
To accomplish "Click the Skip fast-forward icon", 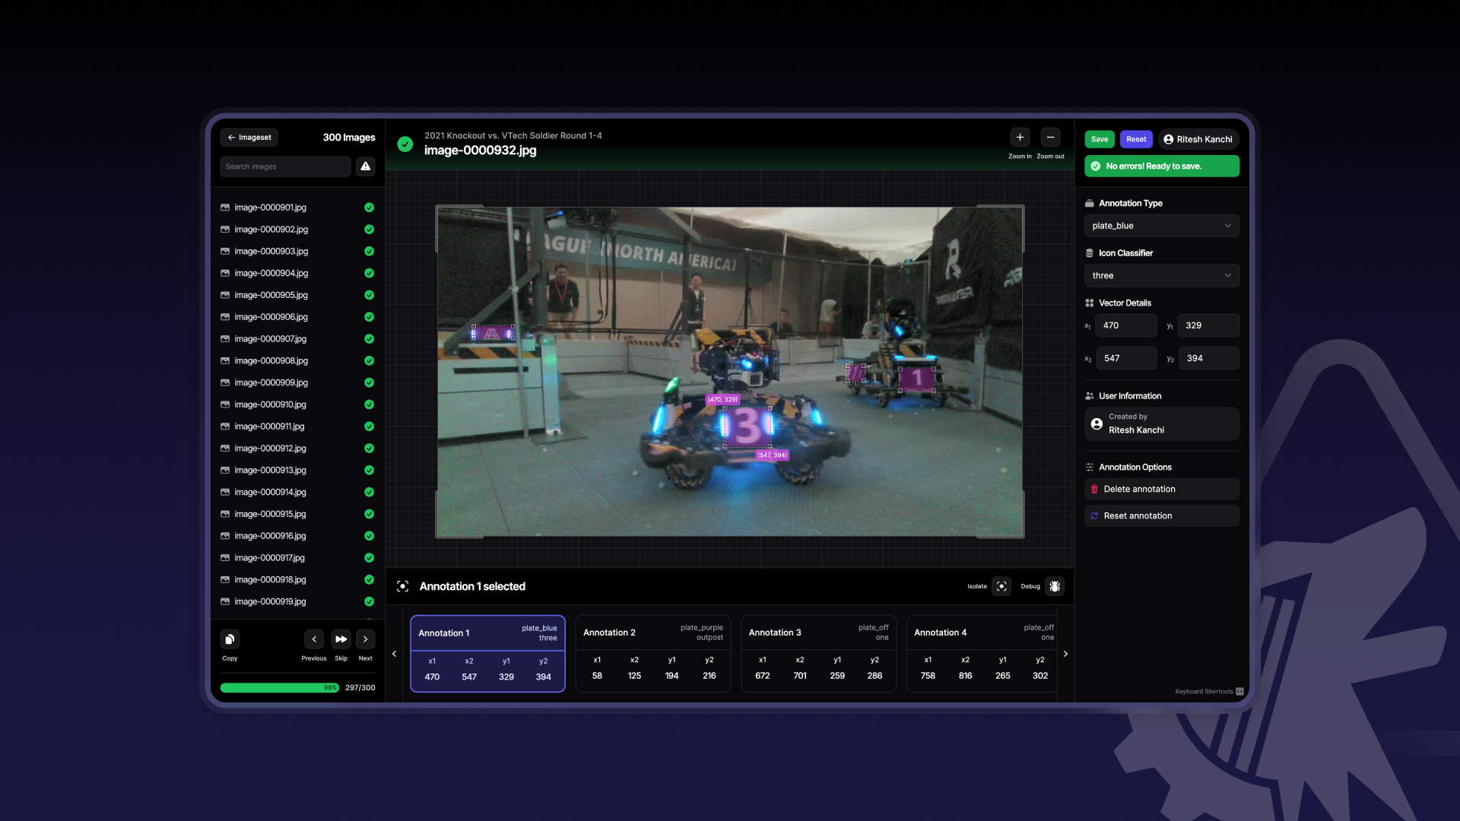I will 341,639.
